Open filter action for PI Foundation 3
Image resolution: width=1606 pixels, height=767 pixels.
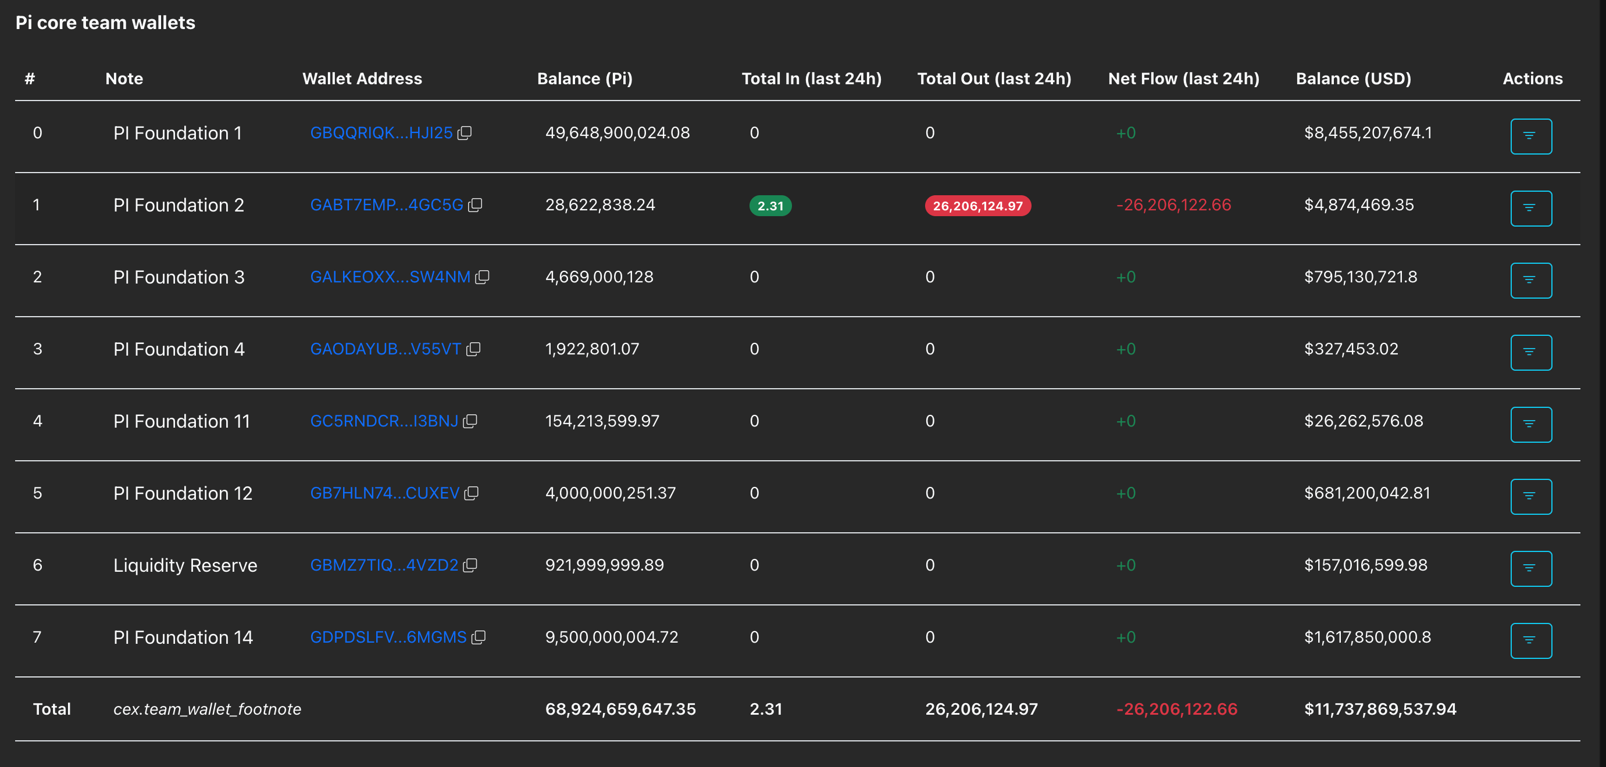[1530, 281]
